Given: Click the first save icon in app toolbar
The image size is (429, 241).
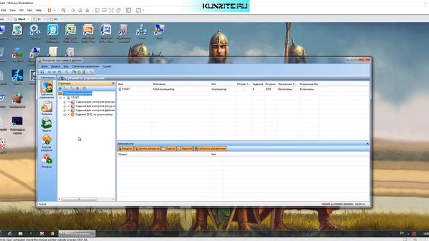Looking at the screenshot, I should (42, 72).
